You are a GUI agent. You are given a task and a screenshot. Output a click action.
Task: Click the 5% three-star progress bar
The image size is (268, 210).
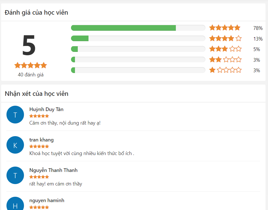138,49
